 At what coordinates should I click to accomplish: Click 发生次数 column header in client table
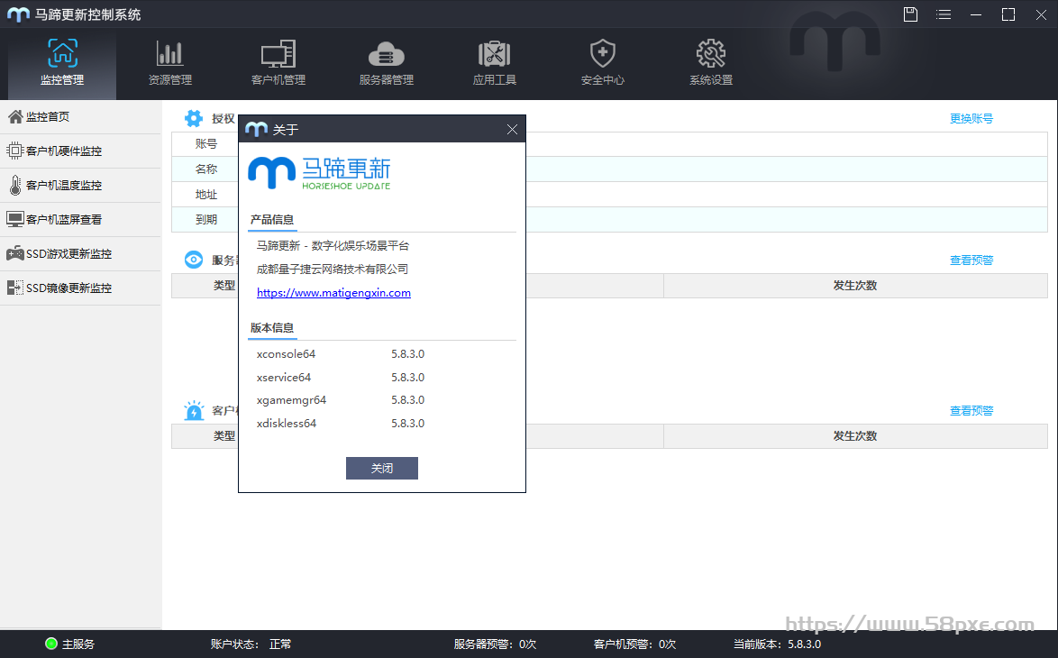pos(855,436)
